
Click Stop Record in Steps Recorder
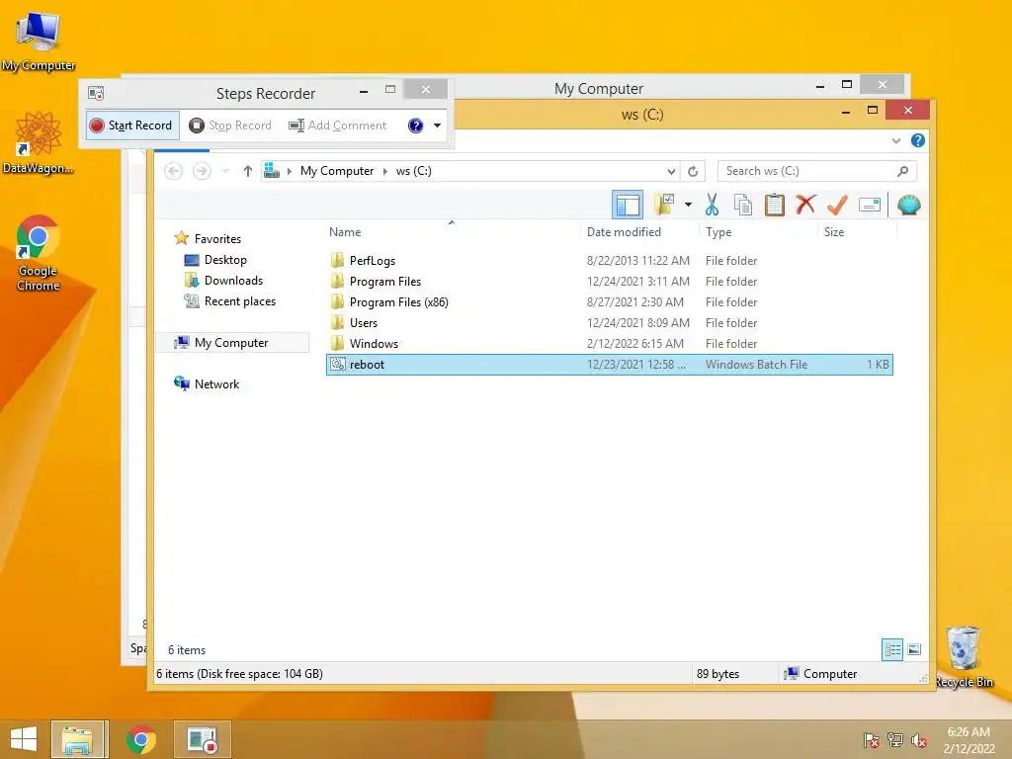[x=230, y=126]
